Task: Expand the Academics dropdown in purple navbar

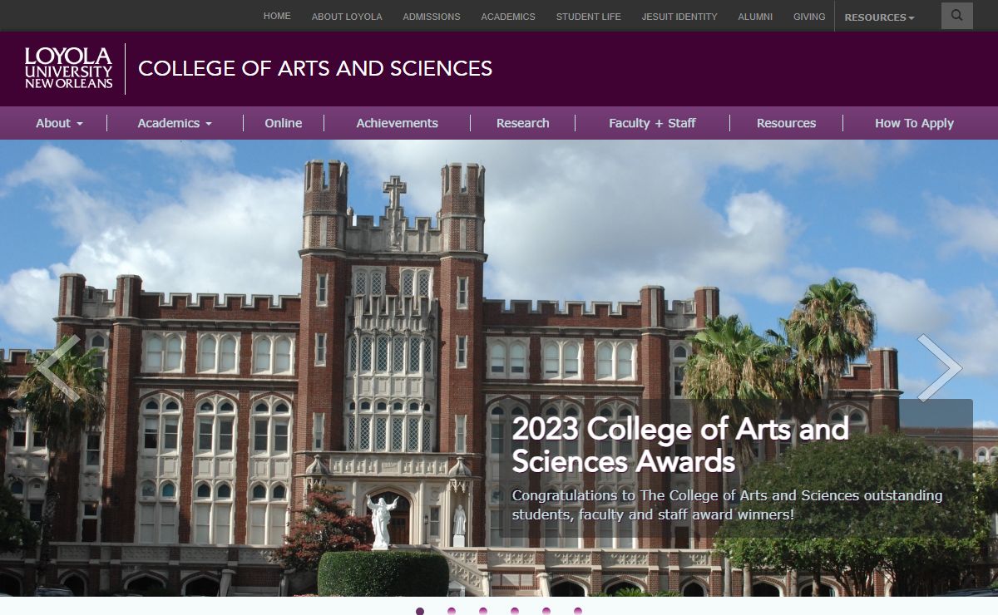Action: tap(175, 123)
